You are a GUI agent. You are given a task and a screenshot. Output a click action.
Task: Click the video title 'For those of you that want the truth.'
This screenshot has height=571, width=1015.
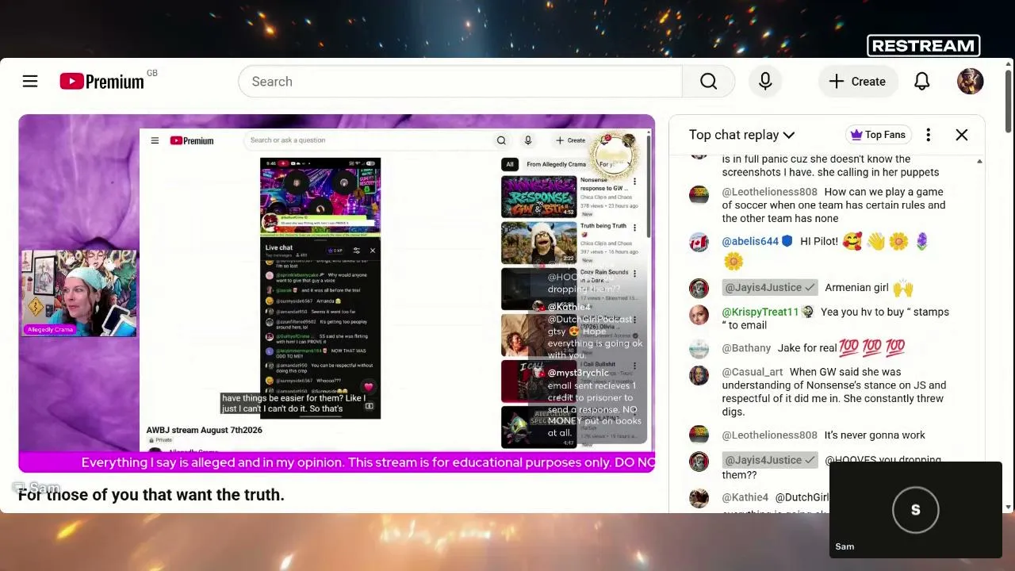pos(151,495)
